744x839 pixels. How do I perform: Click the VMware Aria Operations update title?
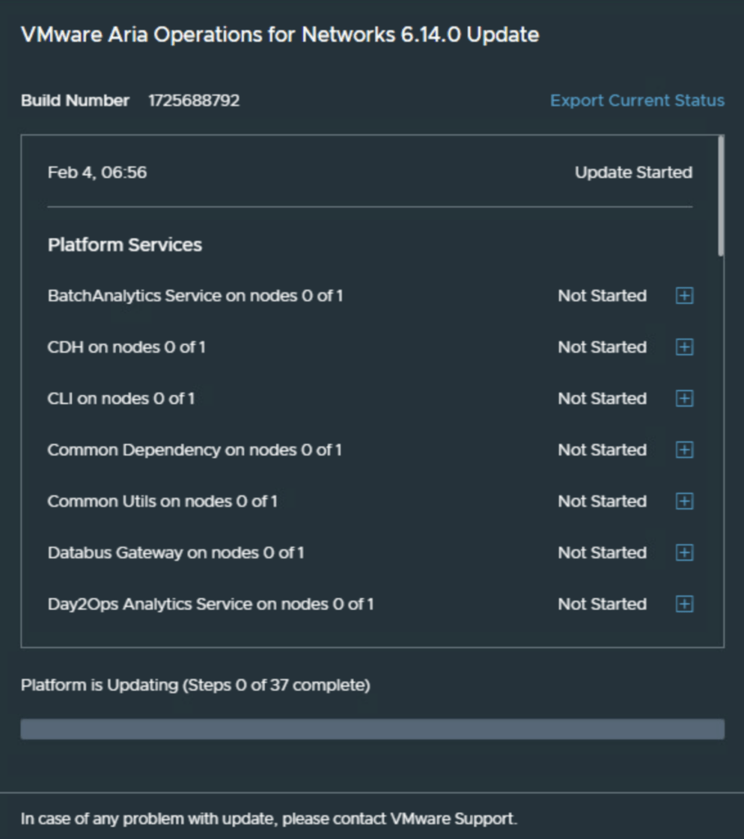tap(279, 35)
